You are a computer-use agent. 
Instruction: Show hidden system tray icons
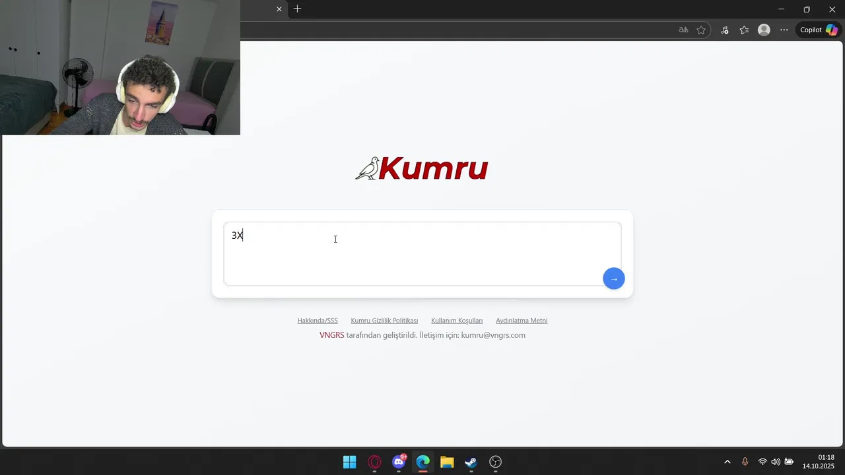click(727, 462)
